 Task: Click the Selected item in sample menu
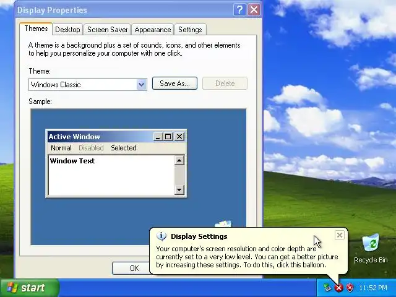point(124,148)
